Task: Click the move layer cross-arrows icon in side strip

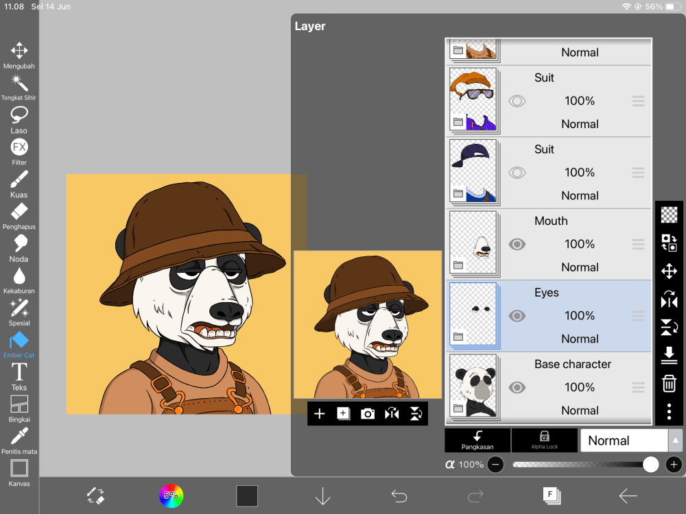Action: pyautogui.click(x=669, y=271)
